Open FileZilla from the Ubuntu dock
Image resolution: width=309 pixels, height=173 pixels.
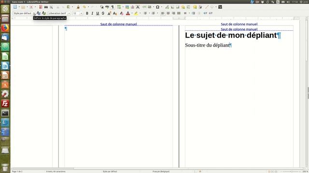(x=5, y=104)
